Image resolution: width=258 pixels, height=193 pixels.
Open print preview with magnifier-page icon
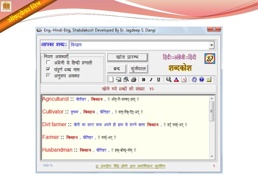pos(126,80)
